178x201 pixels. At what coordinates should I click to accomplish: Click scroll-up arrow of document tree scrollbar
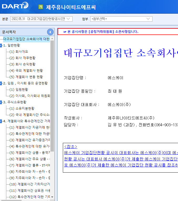52,38
